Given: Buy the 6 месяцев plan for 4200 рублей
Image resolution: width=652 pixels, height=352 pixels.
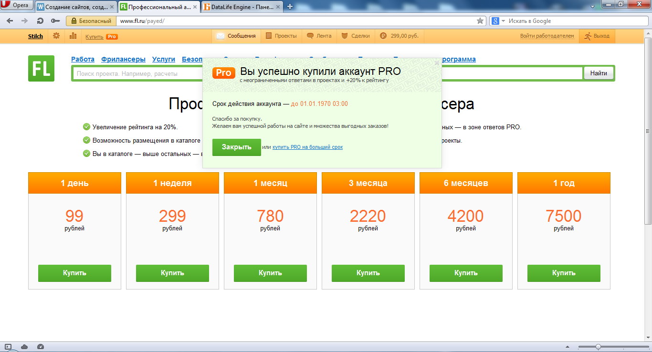Looking at the screenshot, I should [x=466, y=273].
